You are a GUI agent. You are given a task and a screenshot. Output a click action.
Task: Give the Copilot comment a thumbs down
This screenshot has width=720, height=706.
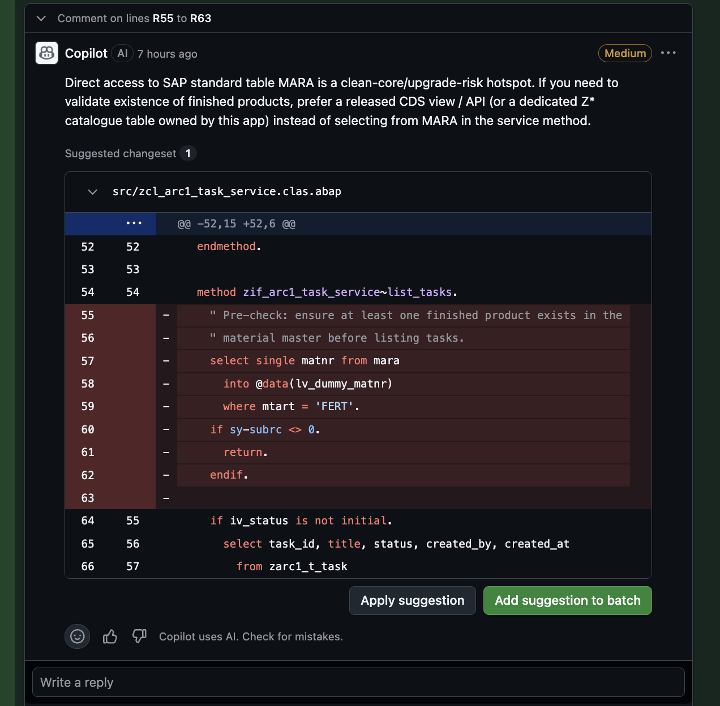pos(139,636)
